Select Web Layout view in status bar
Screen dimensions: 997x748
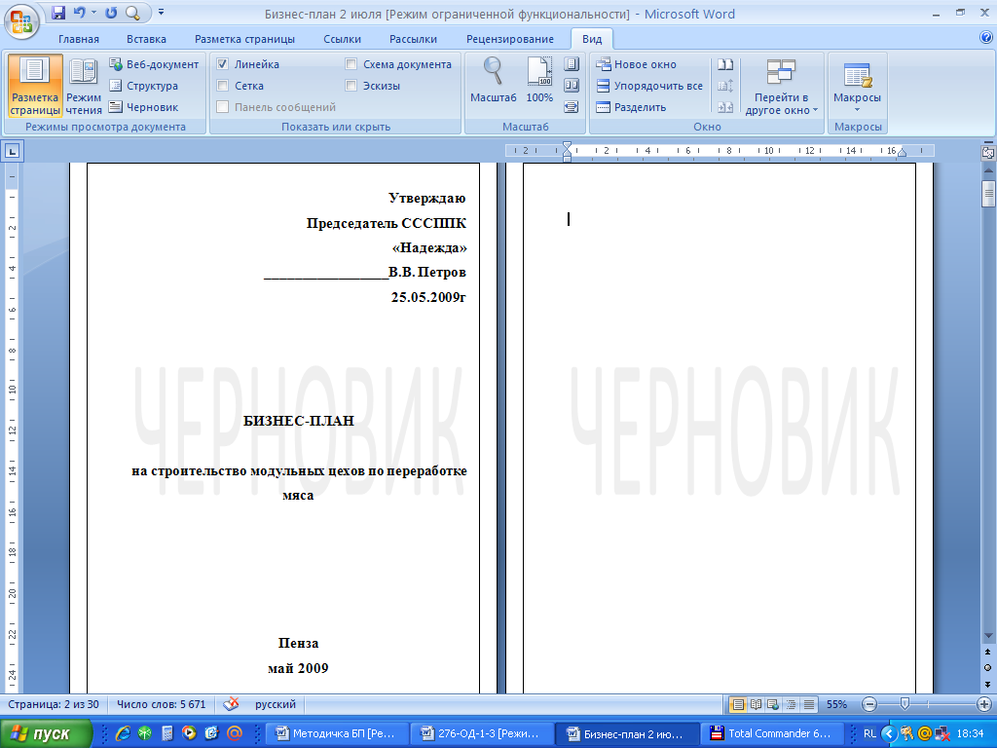click(x=773, y=704)
